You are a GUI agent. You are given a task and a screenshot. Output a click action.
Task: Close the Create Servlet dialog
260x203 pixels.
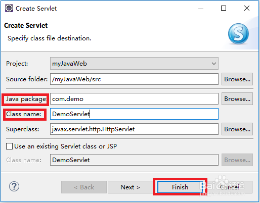coord(247,8)
